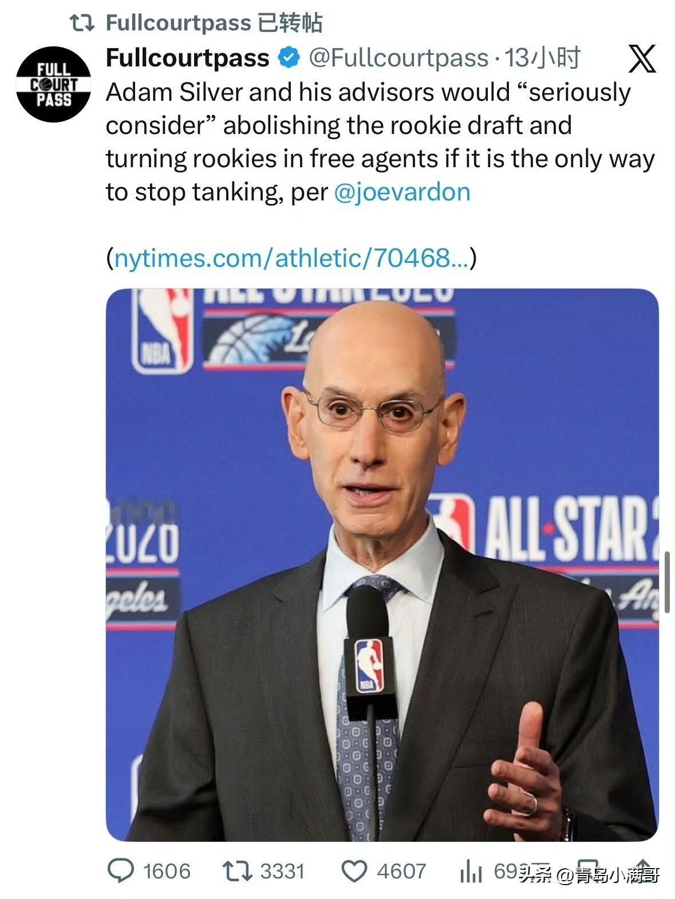Click the Fullcourtpass display name
675x899 pixels.
pos(188,57)
